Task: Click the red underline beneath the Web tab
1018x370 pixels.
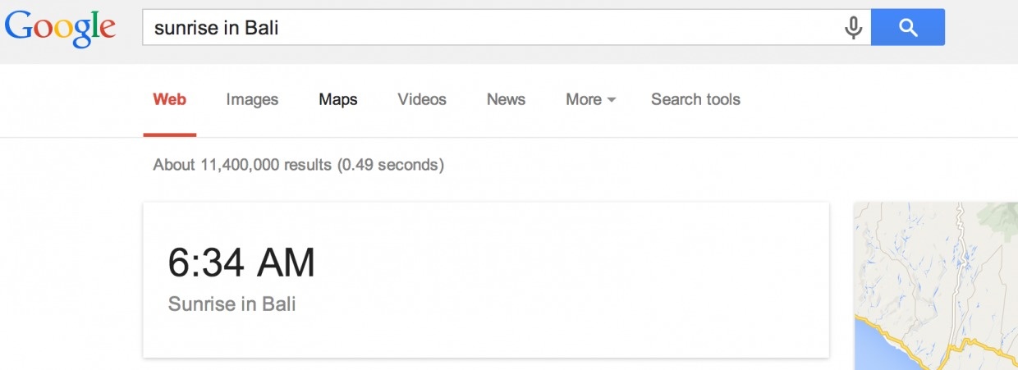Action: (x=169, y=135)
